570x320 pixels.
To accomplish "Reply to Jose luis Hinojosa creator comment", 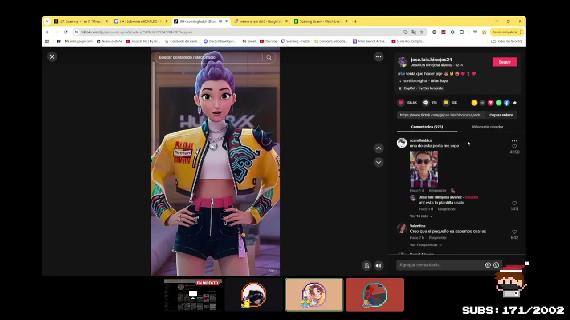I will (446, 209).
